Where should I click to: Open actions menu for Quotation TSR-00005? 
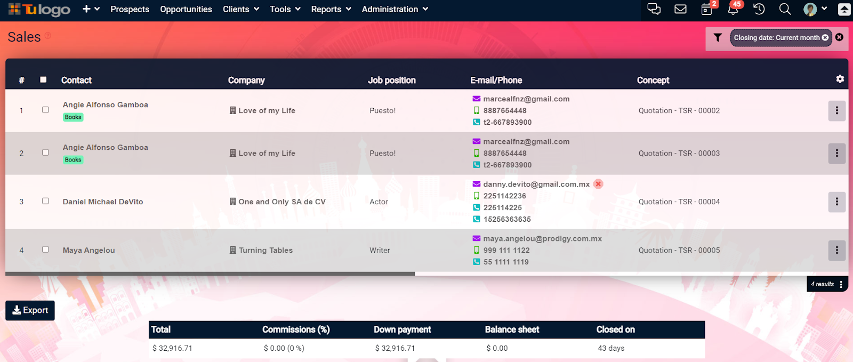tap(837, 250)
